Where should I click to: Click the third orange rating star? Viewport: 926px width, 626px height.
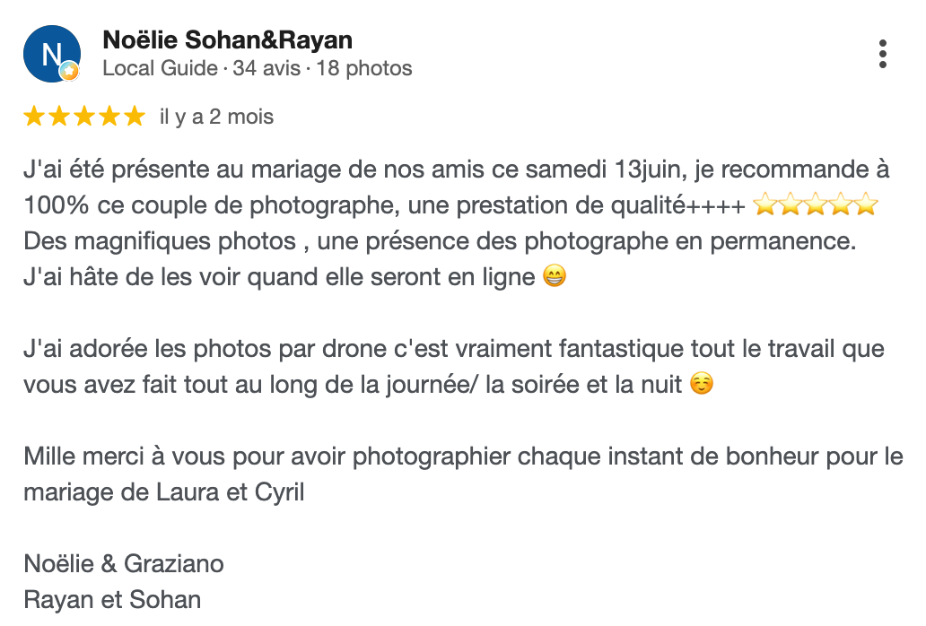tap(84, 117)
